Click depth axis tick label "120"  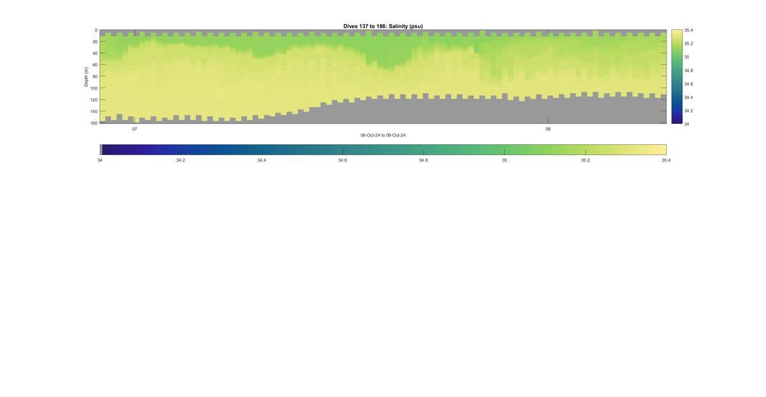coord(94,100)
